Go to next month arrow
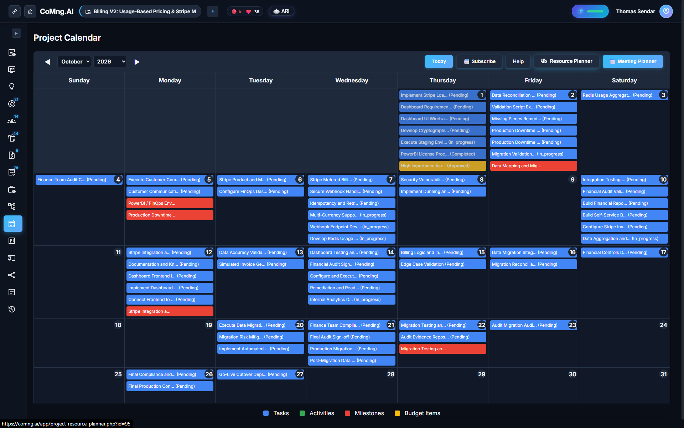 (x=137, y=62)
